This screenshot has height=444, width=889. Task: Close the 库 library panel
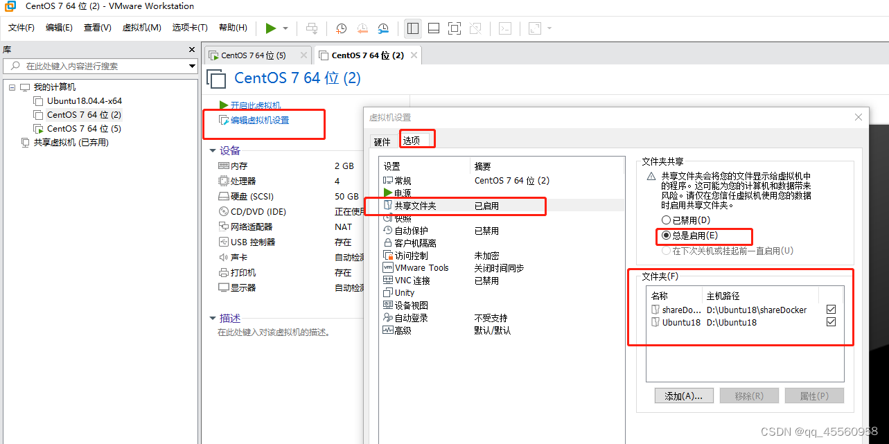(x=192, y=50)
